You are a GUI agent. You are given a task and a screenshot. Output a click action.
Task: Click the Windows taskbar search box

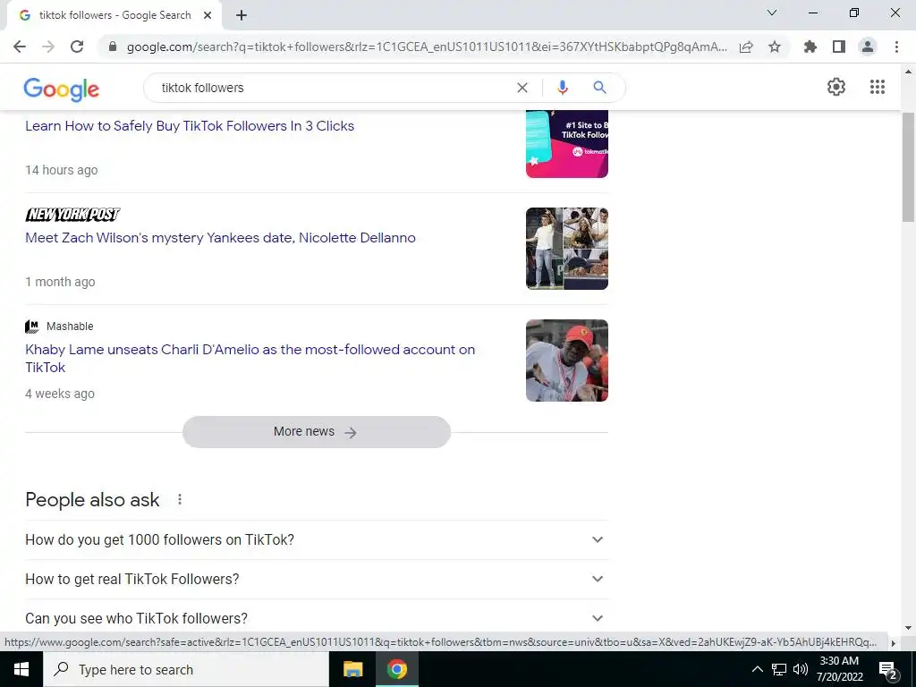pyautogui.click(x=186, y=669)
